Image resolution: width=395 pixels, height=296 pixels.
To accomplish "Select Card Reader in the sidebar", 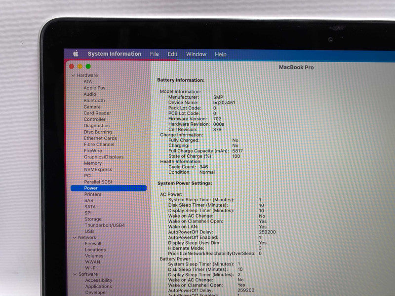I will [97, 113].
